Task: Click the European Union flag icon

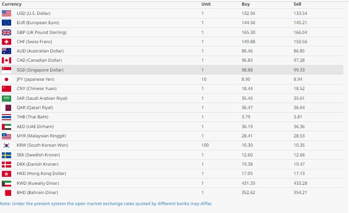Action: tap(7, 23)
